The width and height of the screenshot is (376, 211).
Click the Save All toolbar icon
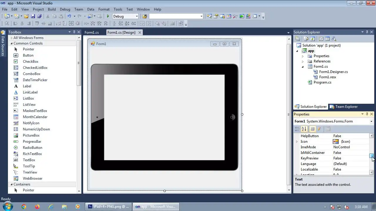[39, 16]
